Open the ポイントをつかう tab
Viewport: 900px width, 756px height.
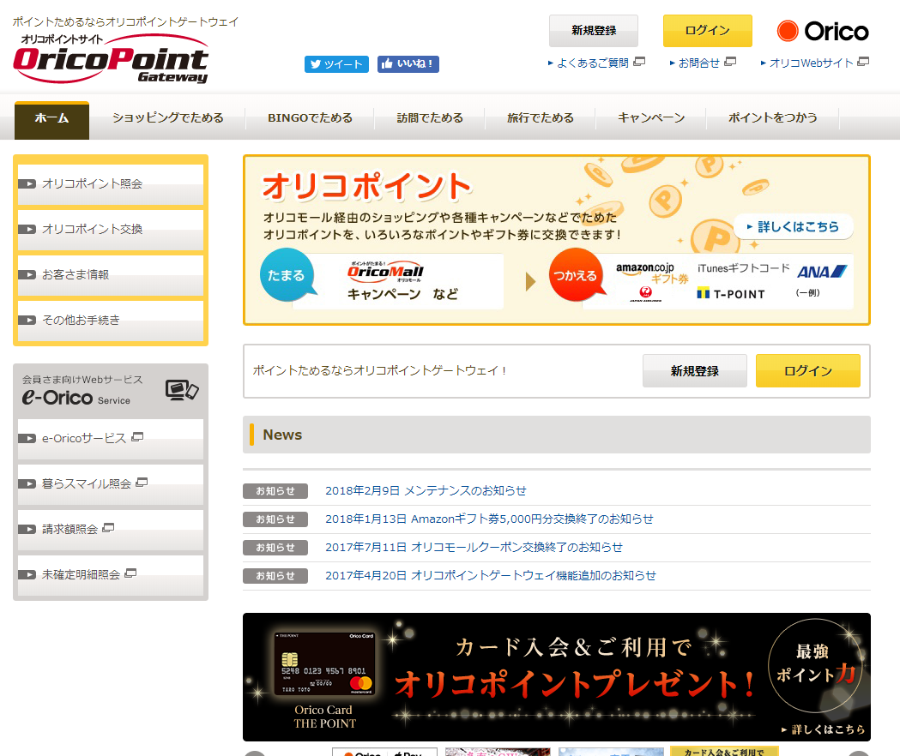click(772, 118)
